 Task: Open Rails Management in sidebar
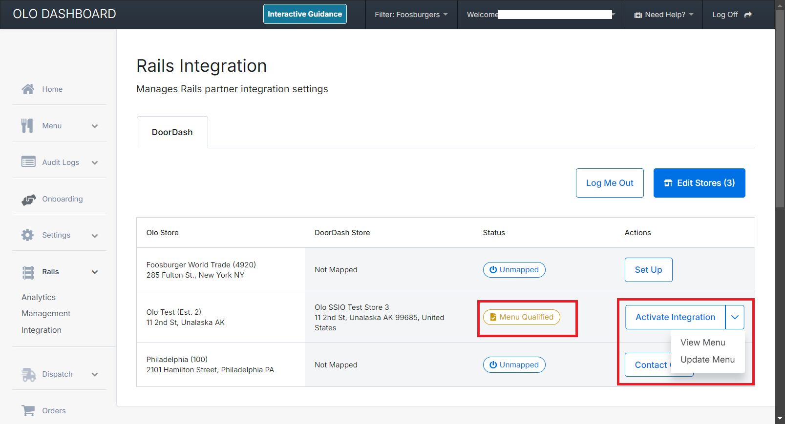(46, 313)
